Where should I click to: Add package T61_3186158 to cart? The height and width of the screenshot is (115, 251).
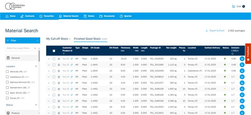coord(242,89)
